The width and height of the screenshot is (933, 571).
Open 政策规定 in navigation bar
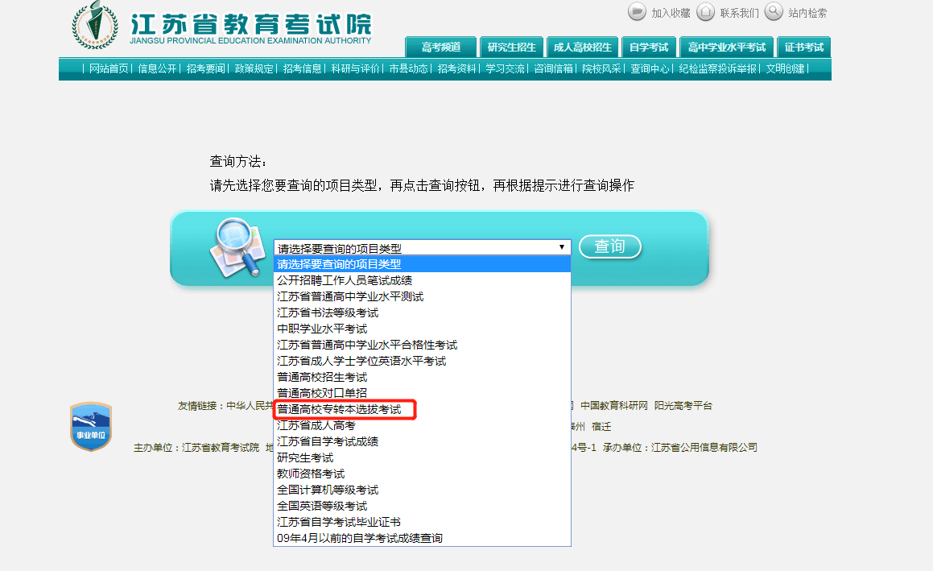(x=254, y=69)
